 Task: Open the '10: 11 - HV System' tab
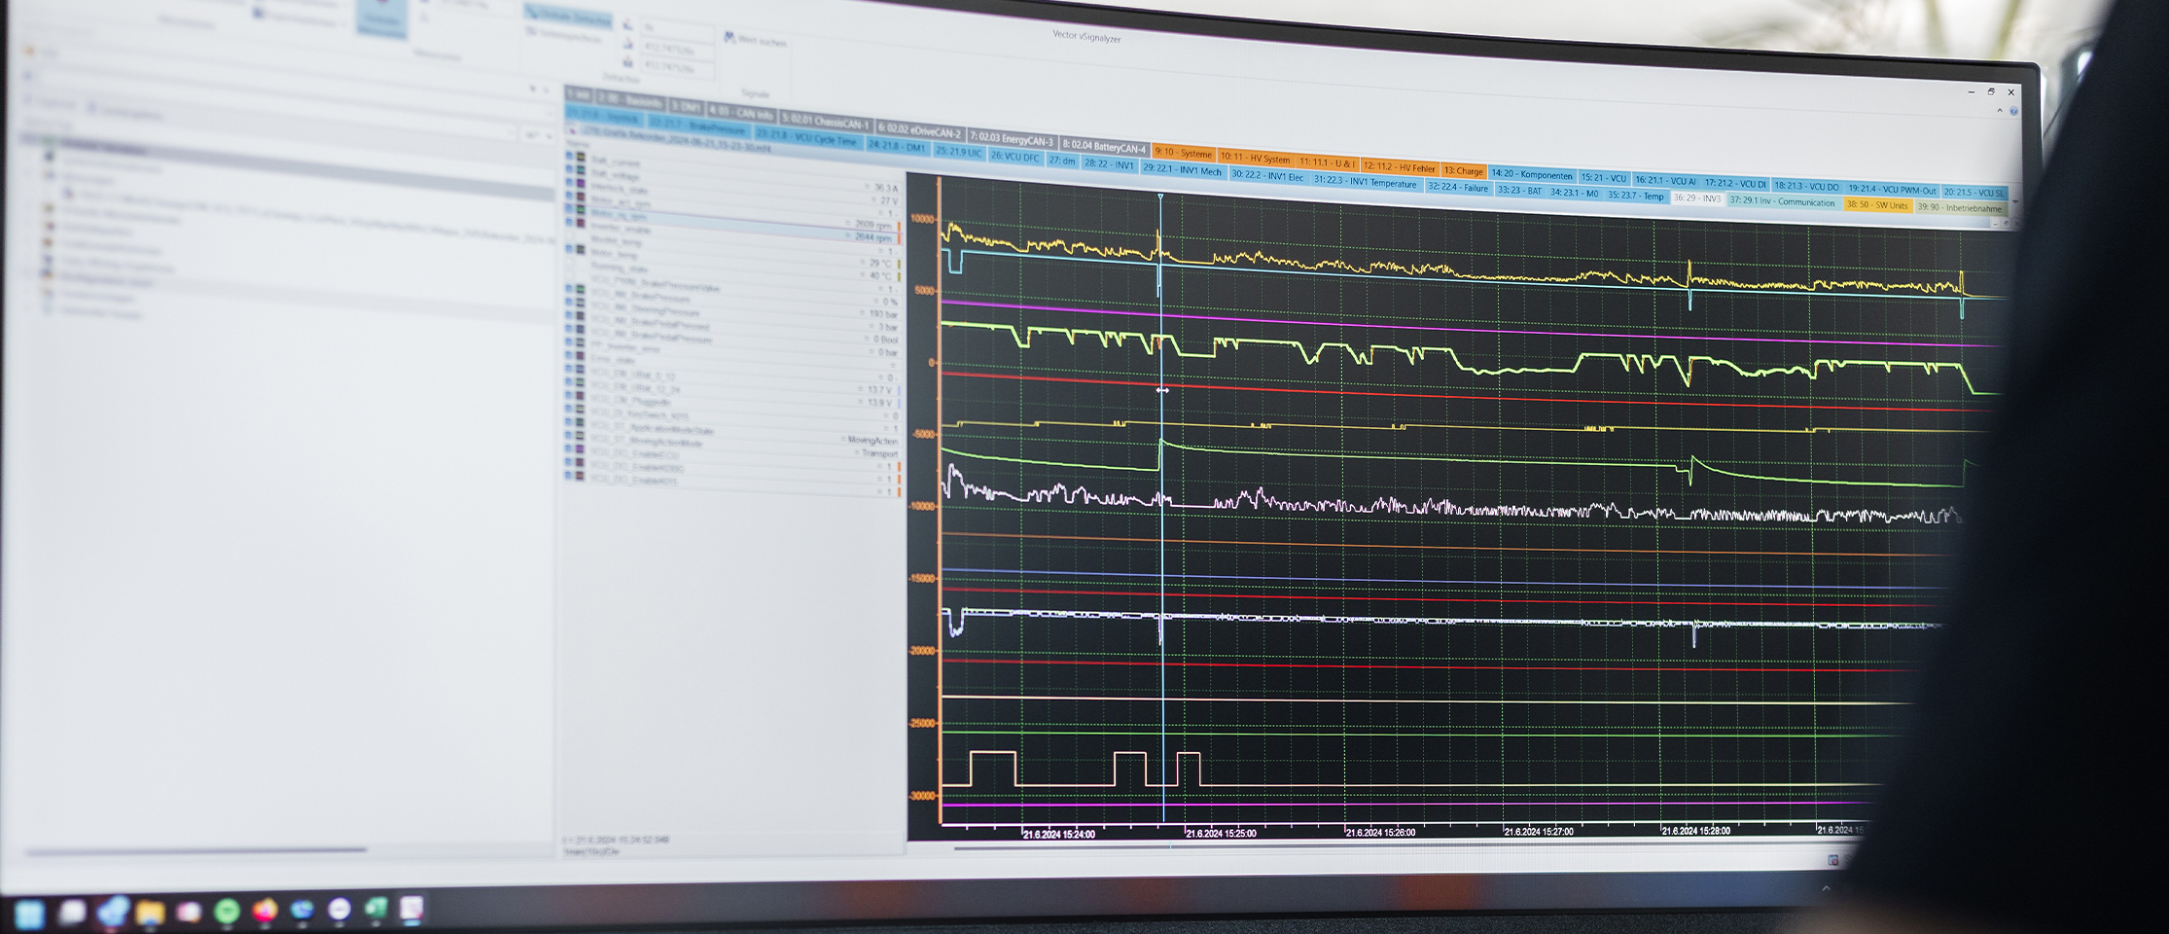[x=1257, y=158]
